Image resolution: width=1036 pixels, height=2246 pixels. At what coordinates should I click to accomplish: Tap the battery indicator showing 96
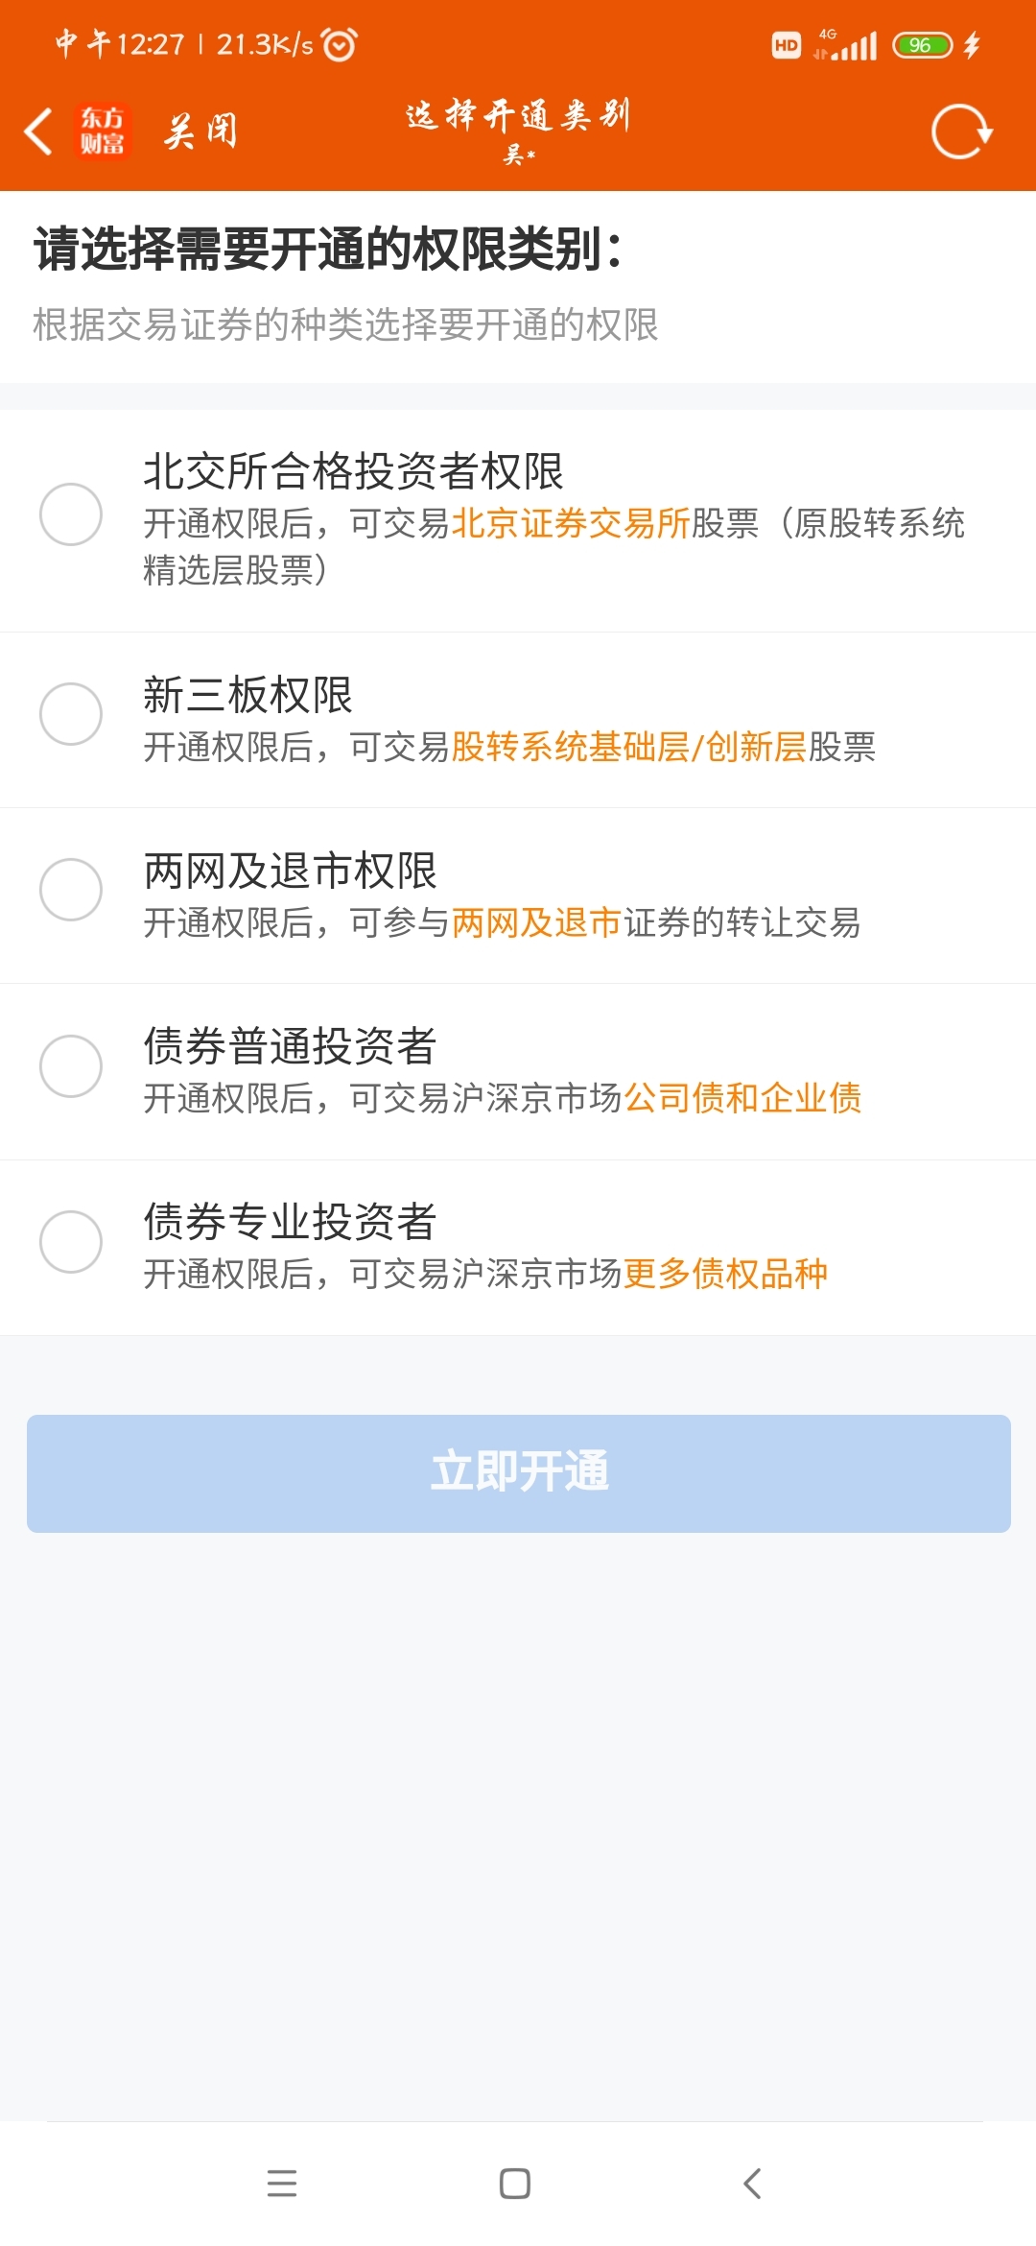point(921,45)
